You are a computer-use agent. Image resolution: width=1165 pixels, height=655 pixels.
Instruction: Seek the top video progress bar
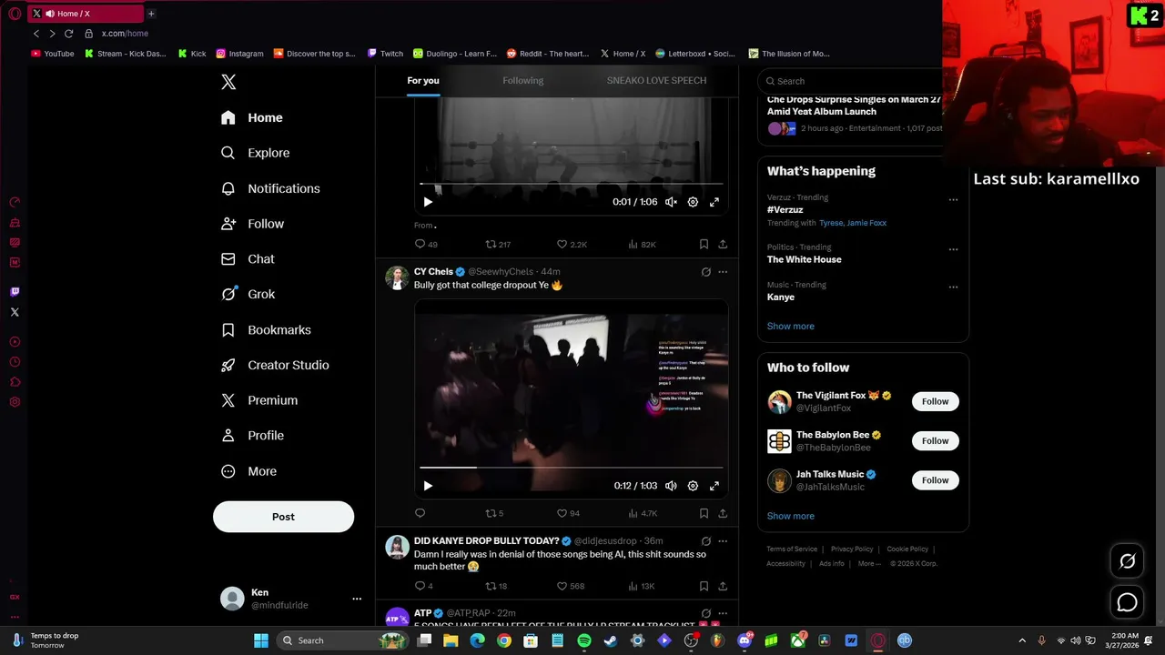(572, 185)
